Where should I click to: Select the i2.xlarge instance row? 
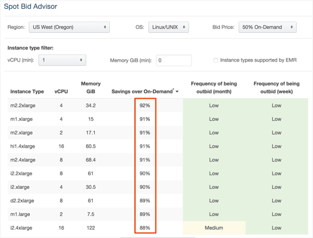(x=158, y=187)
